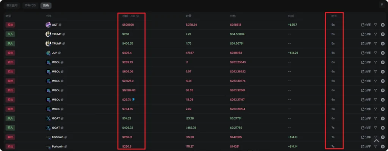
Task: Share the JUP $406.4 sell
Action: (366, 53)
